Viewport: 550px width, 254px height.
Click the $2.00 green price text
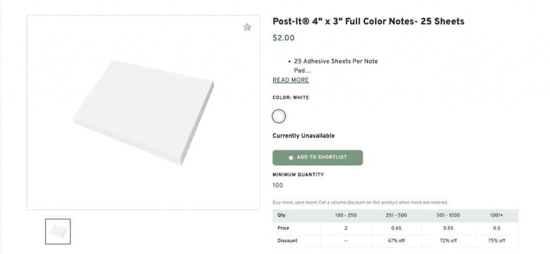(x=284, y=38)
